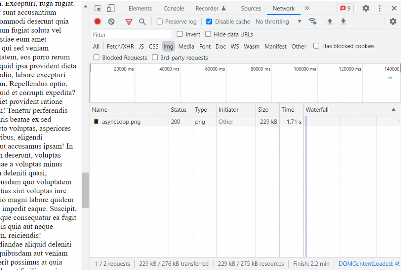Export HAR file with download arrow

(x=343, y=22)
